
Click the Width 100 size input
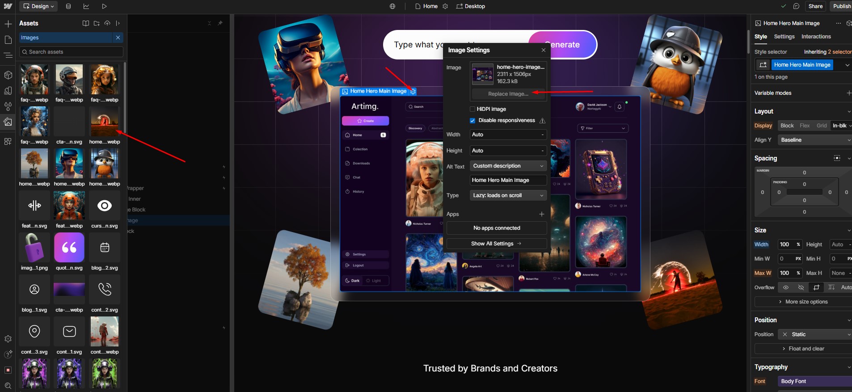click(790, 244)
